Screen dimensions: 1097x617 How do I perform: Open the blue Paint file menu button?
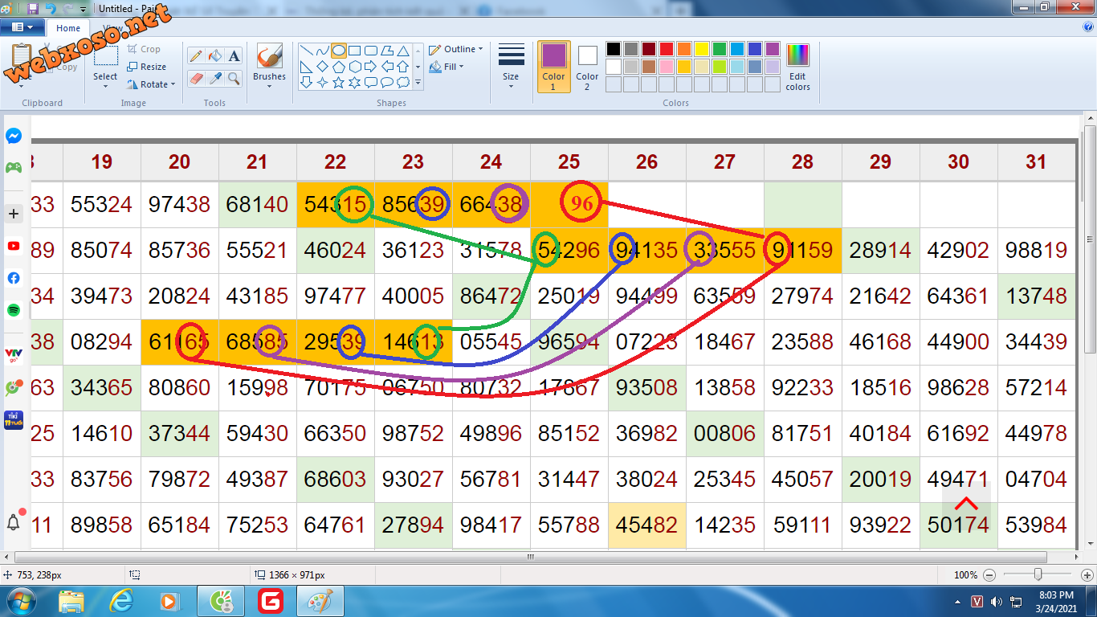[22, 27]
